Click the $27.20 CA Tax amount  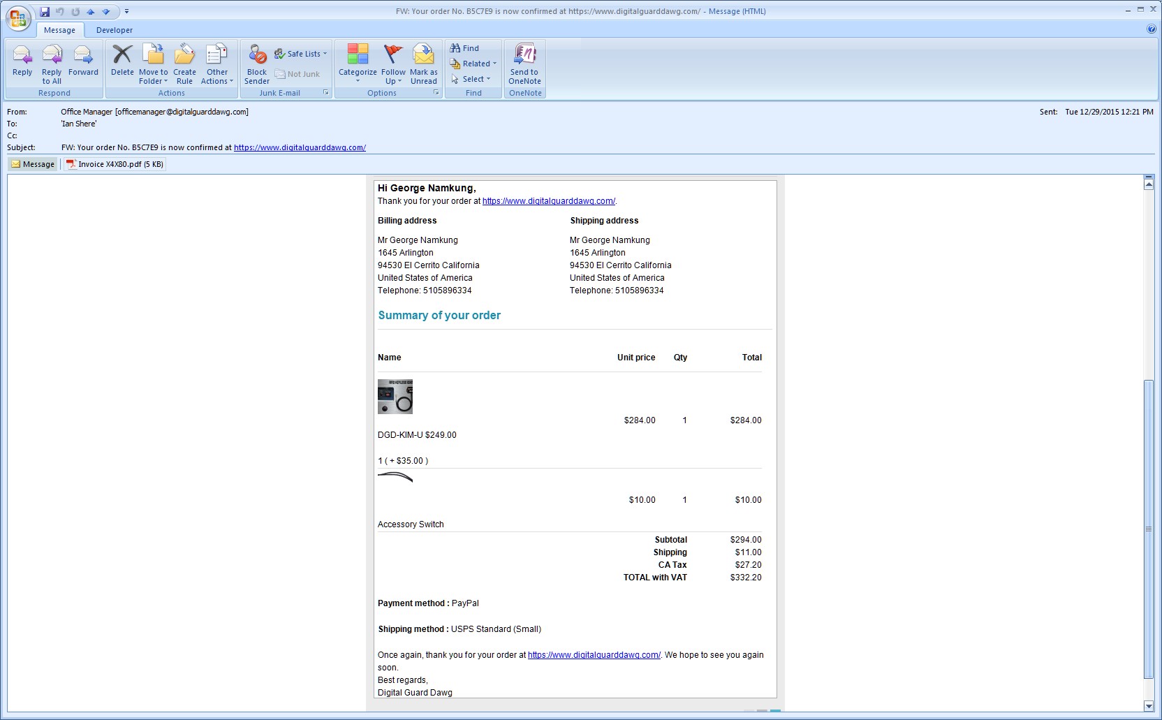coord(748,565)
